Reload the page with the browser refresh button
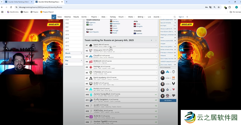 pyautogui.click(x=10, y=7)
